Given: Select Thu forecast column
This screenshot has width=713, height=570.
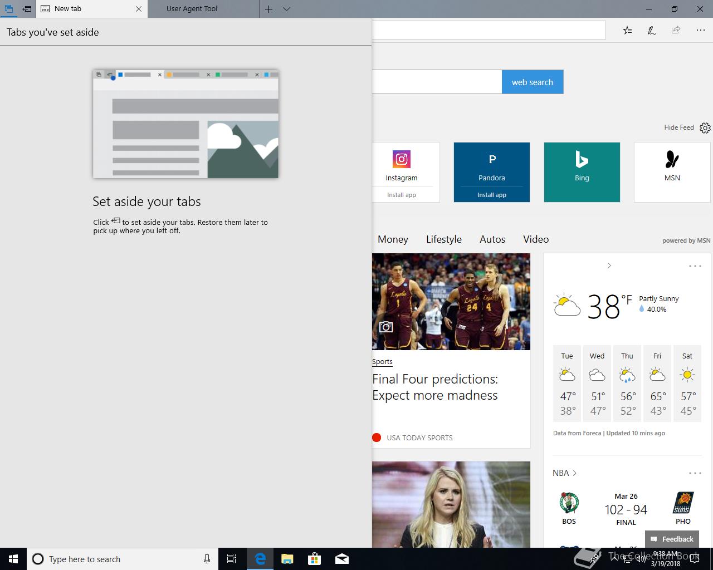Looking at the screenshot, I should coord(627,384).
